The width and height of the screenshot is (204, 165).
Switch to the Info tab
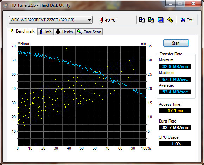(46, 32)
